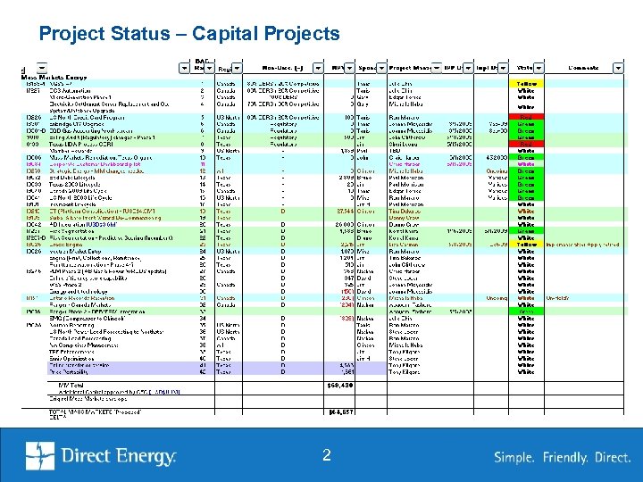
Task: Click the slide page number '2'
Action: 327,455
